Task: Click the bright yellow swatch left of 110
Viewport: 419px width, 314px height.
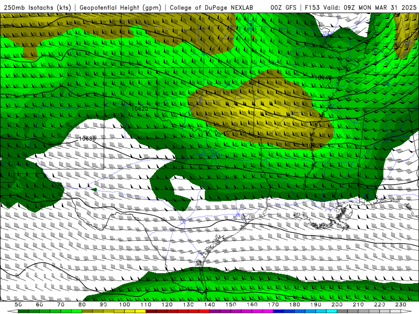Action: 140,311
